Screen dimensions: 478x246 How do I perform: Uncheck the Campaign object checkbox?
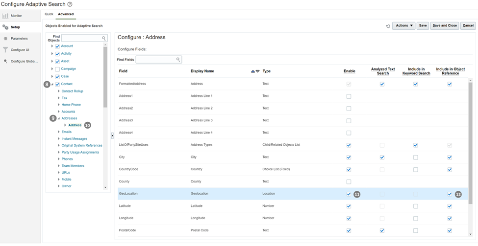[x=57, y=69]
